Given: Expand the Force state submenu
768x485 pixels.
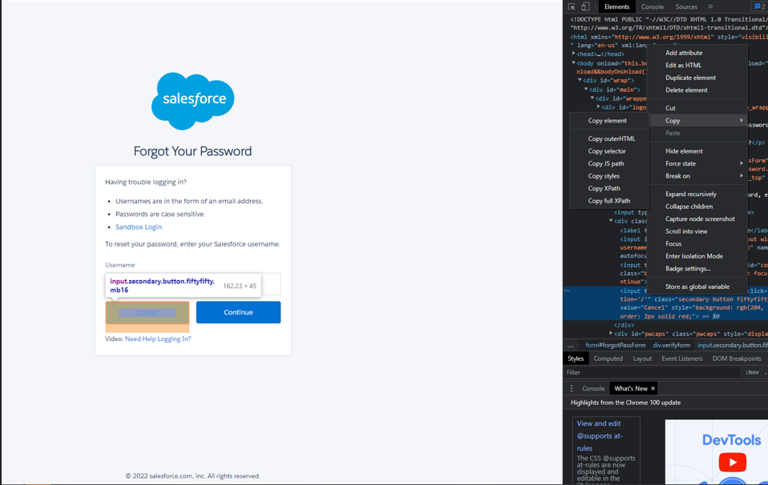Looking at the screenshot, I should pyautogui.click(x=698, y=164).
